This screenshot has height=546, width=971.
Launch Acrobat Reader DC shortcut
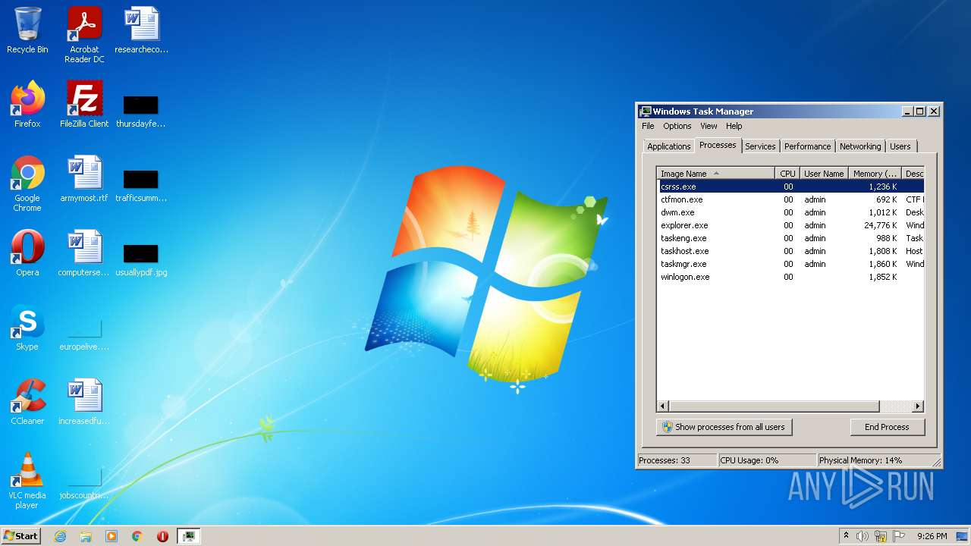(84, 34)
